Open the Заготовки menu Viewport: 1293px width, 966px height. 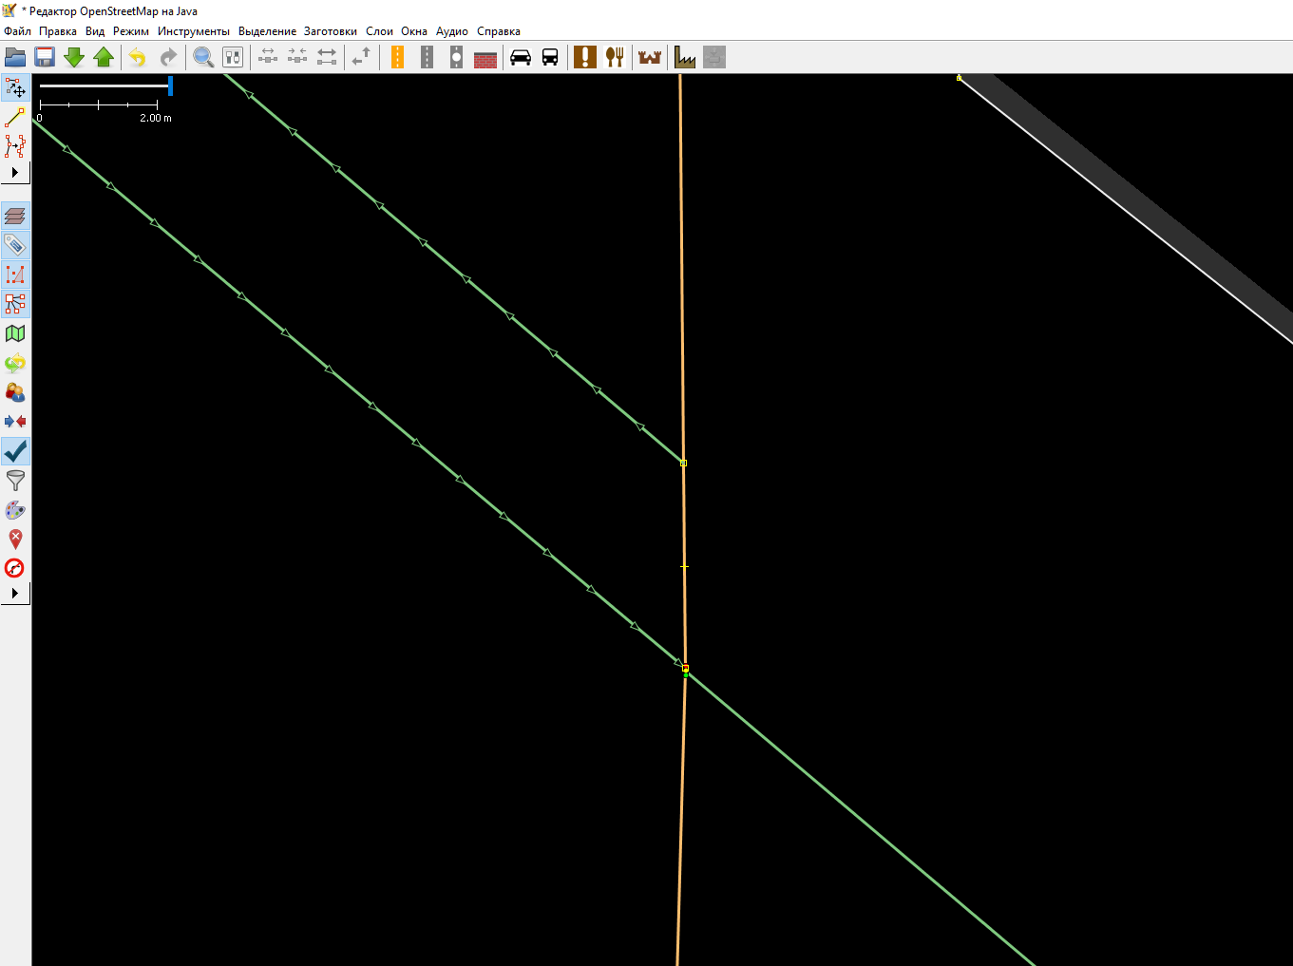click(331, 31)
